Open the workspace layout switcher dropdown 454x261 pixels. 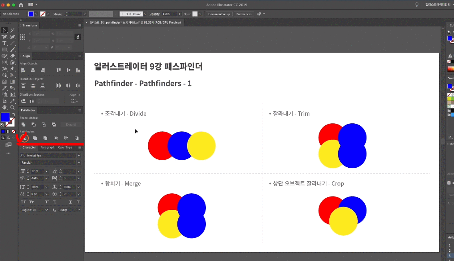(x=33, y=5)
